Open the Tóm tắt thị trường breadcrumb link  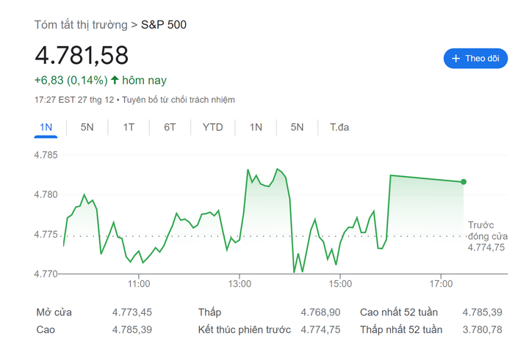coord(81,25)
